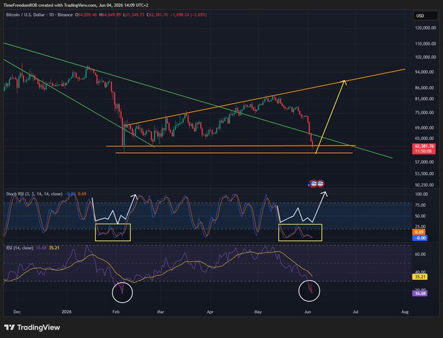The height and width of the screenshot is (338, 443).
Task: Click the Jun label on time axis
Action: (x=307, y=312)
